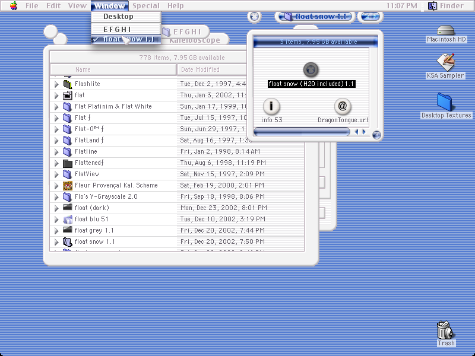Select the float snow (H2O included) 1.1 file icon
The width and height of the screenshot is (475, 356).
(x=311, y=69)
